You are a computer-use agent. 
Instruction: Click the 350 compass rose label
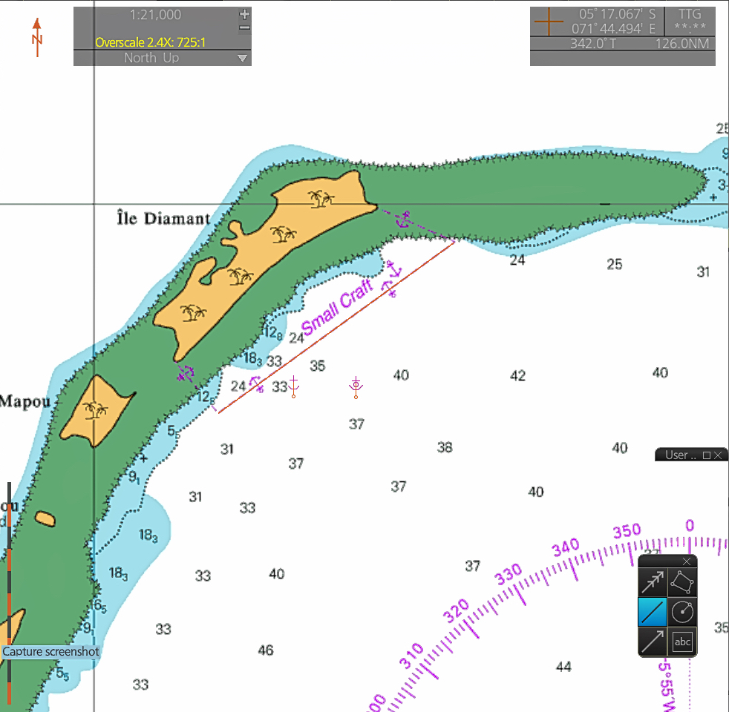627,531
